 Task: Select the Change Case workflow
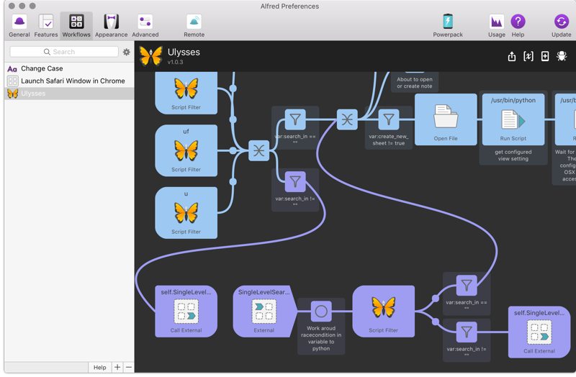click(69, 68)
